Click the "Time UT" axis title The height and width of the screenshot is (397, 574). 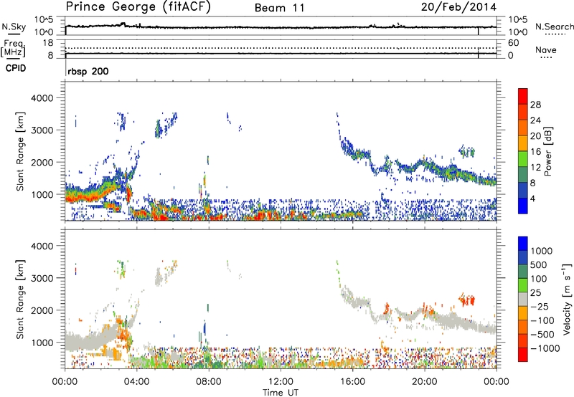point(281,393)
